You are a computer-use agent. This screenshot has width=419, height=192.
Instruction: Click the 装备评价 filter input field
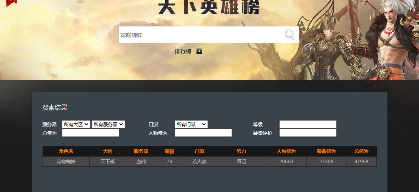point(308,133)
